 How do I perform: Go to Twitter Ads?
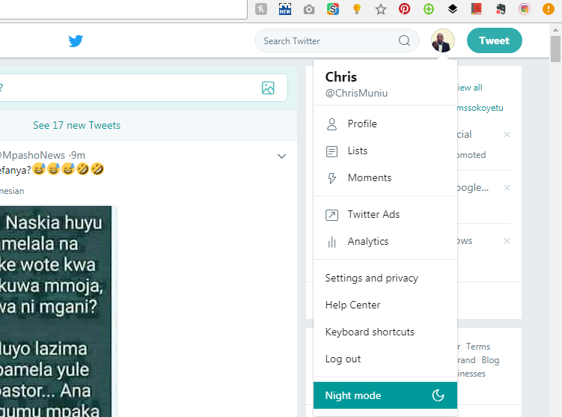click(373, 215)
